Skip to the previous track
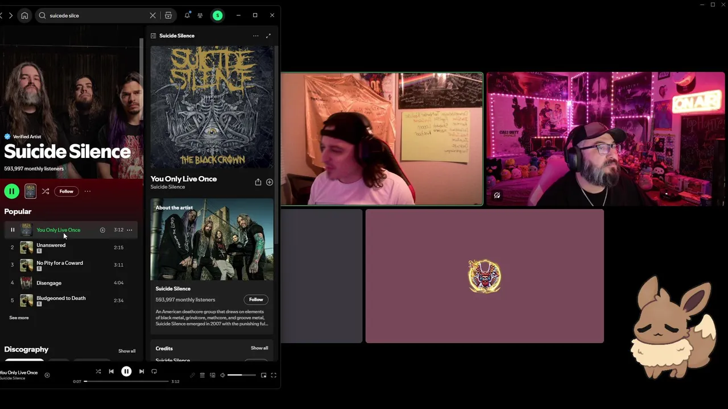 coord(111,372)
